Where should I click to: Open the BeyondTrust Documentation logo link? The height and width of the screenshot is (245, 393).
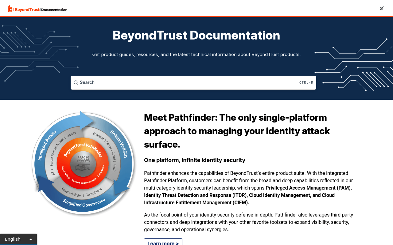coord(37,9)
